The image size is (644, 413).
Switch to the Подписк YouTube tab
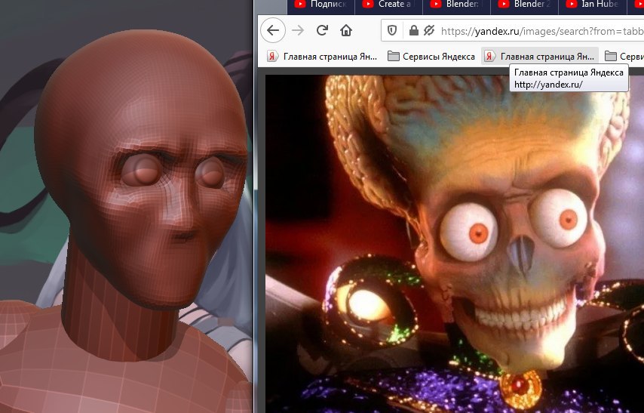320,5
